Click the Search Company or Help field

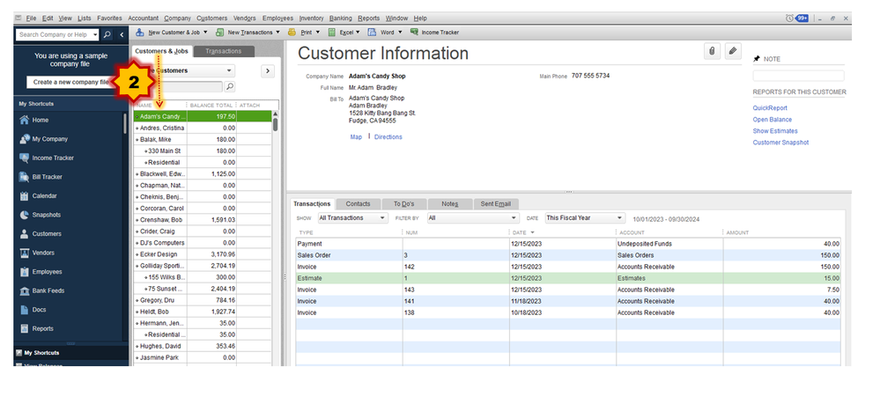(x=55, y=35)
